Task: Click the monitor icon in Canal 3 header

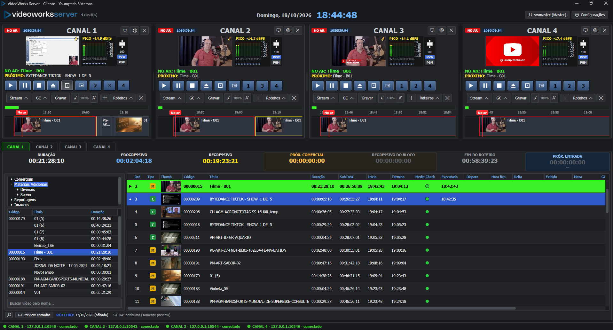Action: point(432,30)
